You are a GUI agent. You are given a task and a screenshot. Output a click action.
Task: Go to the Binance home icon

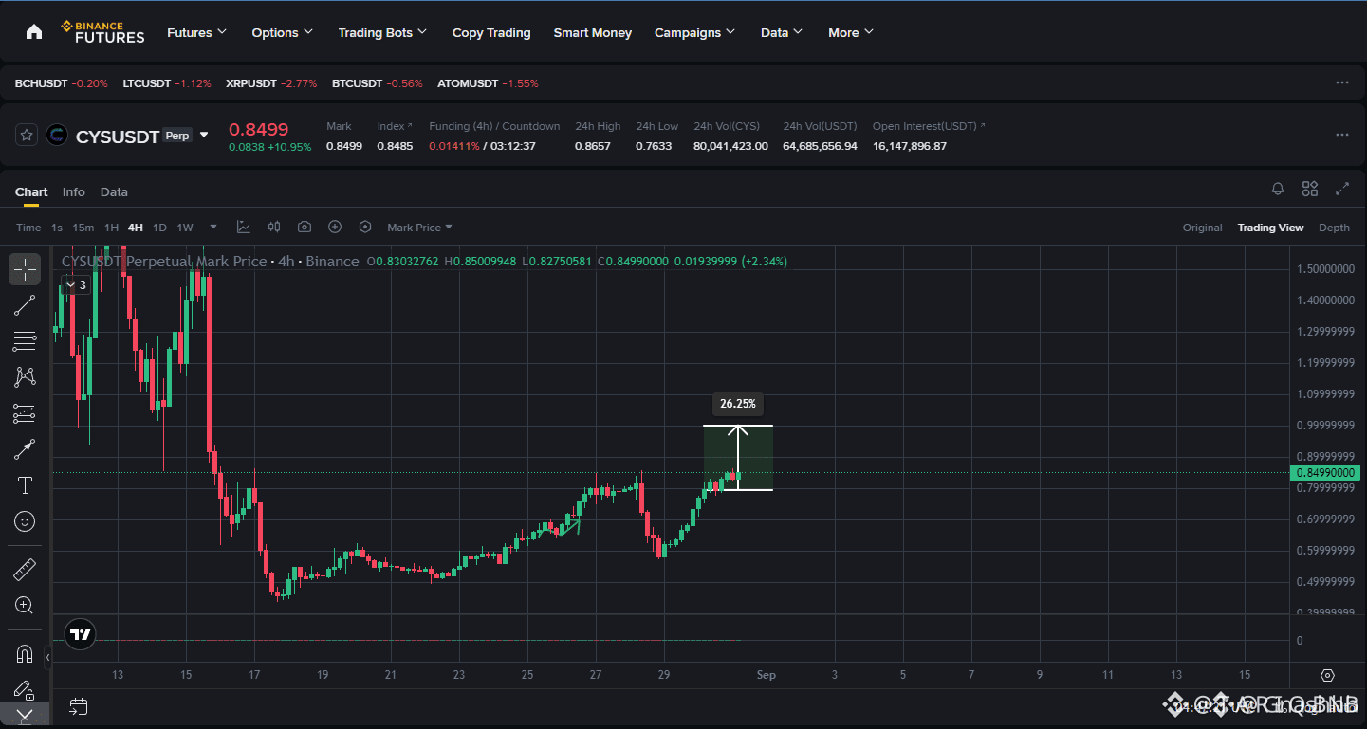[x=34, y=32]
